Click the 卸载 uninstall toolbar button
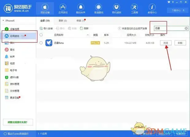The image size is (190, 137). pyautogui.click(x=72, y=29)
